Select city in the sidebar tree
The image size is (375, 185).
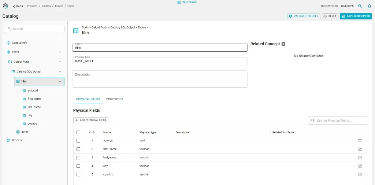(30, 115)
